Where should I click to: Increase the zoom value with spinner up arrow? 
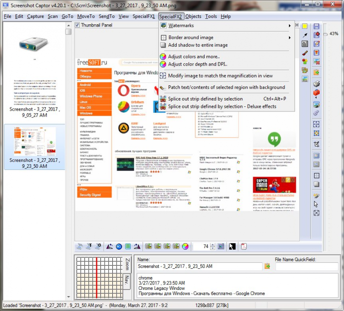click(x=212, y=245)
